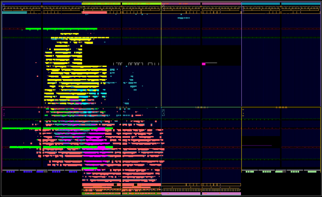Select the lowest long green row at left
The image size is (322, 197).
coord(61,147)
